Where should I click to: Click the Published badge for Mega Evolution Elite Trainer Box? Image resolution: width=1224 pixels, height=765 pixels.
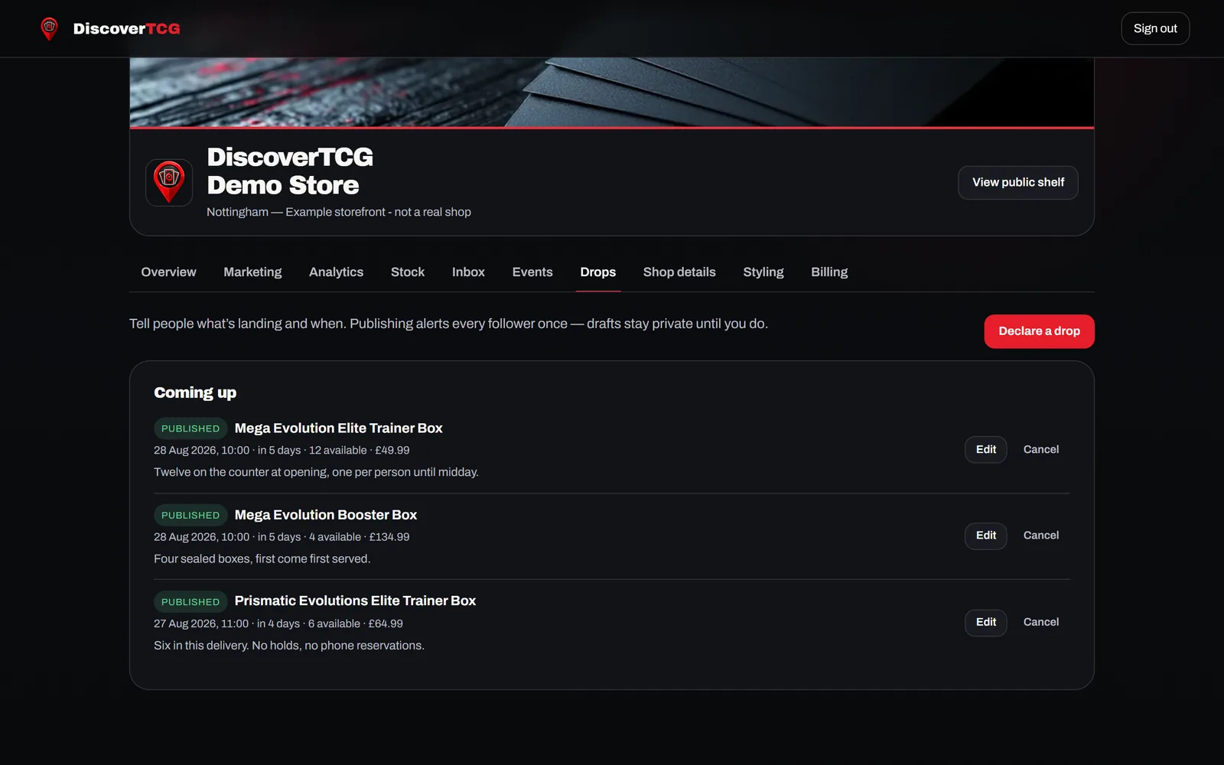[190, 428]
